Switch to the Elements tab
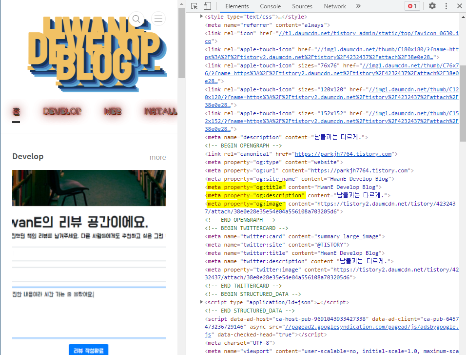Image resolution: width=466 pixels, height=355 pixels. pos(237,6)
